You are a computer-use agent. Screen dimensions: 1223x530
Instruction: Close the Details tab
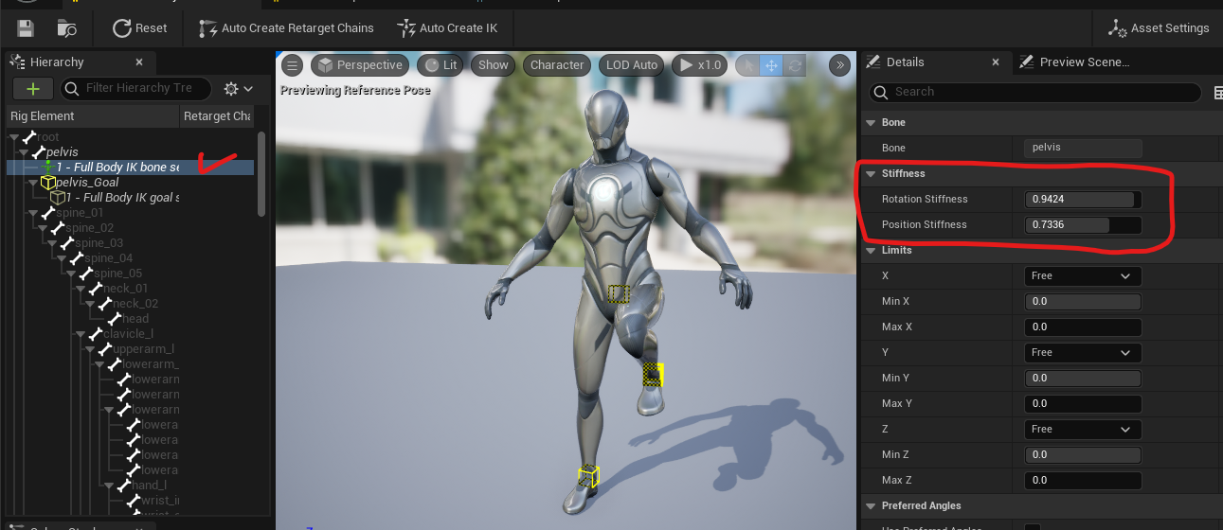point(995,62)
